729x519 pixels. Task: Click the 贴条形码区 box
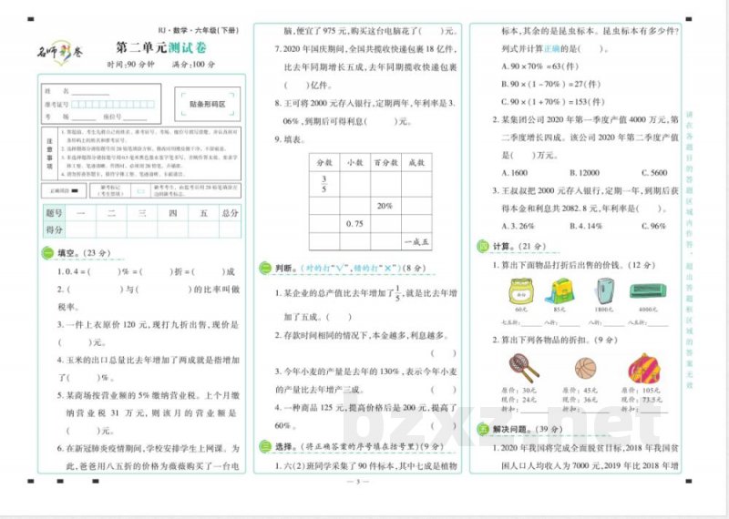coord(208,104)
